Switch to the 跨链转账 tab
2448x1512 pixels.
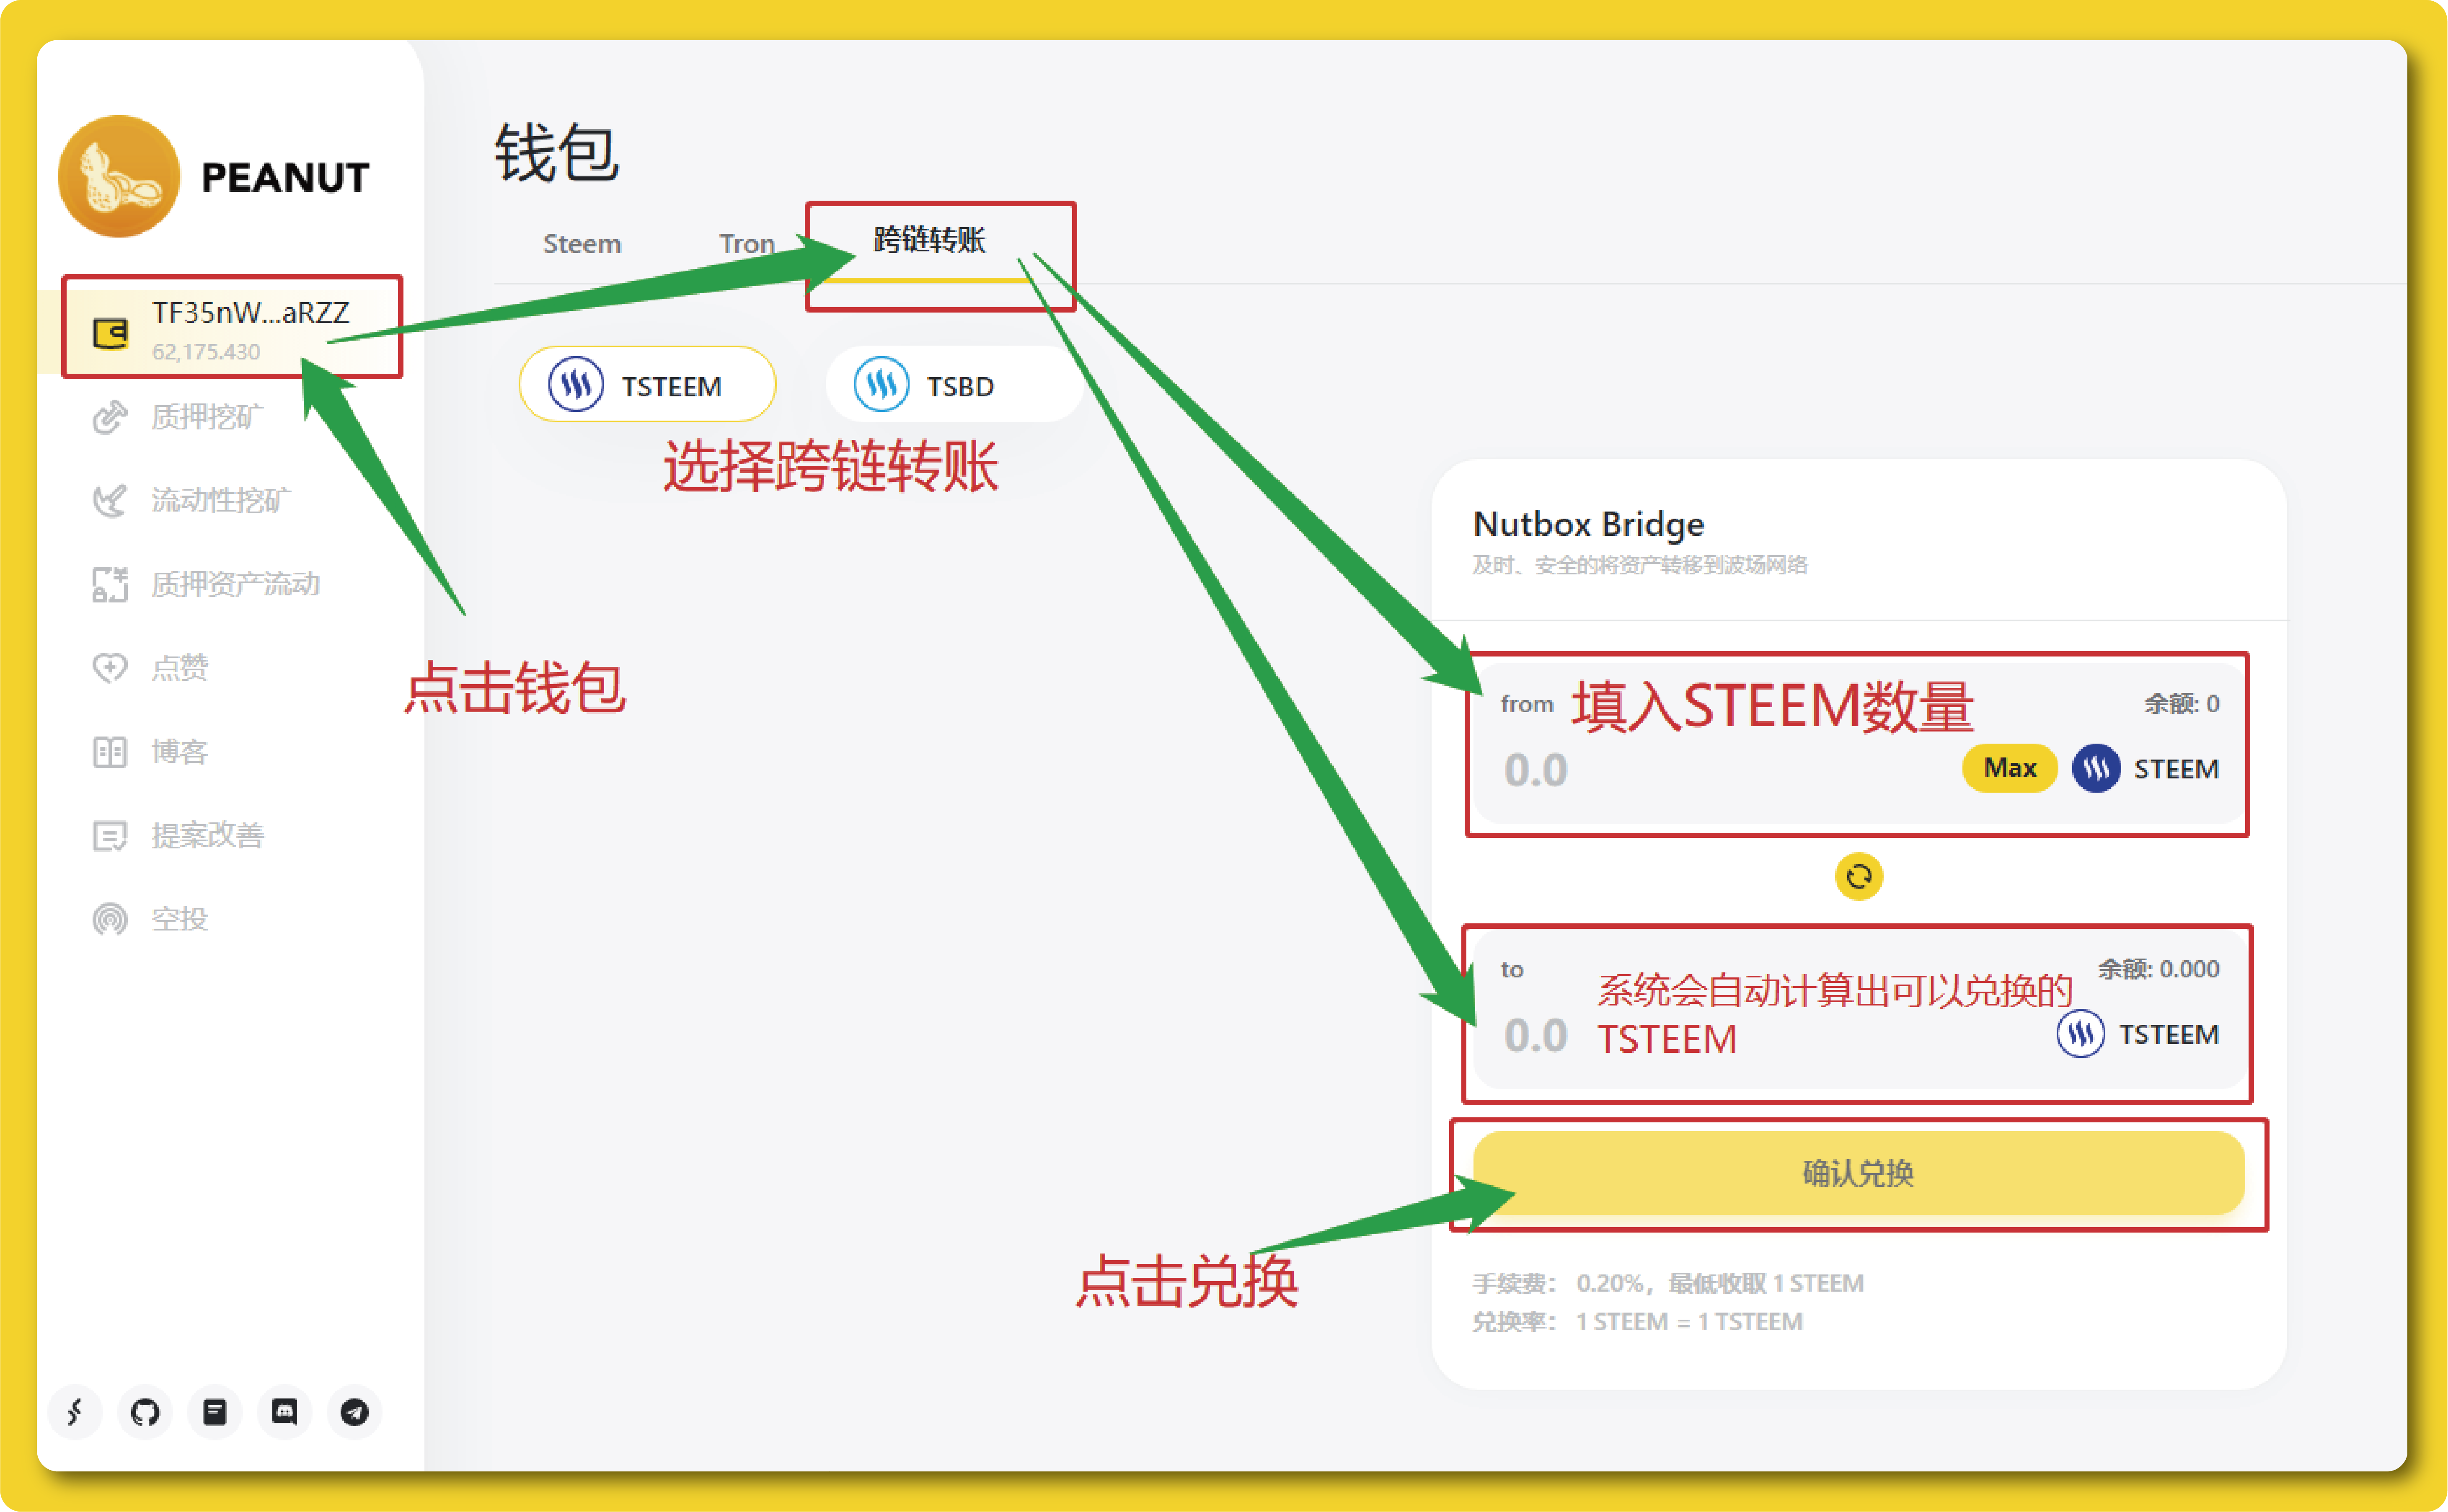tap(929, 241)
